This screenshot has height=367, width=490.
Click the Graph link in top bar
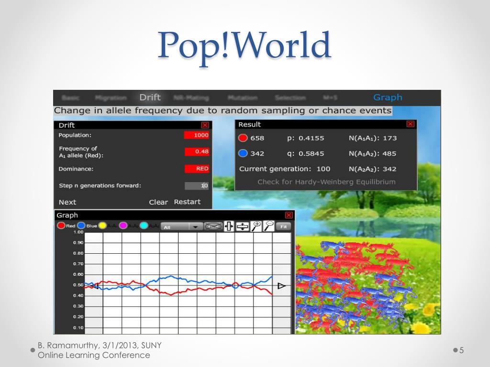click(x=388, y=97)
